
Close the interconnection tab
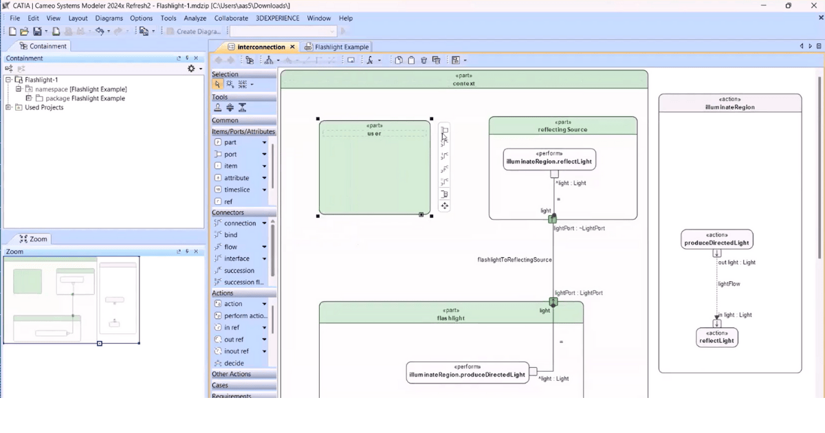click(x=292, y=47)
